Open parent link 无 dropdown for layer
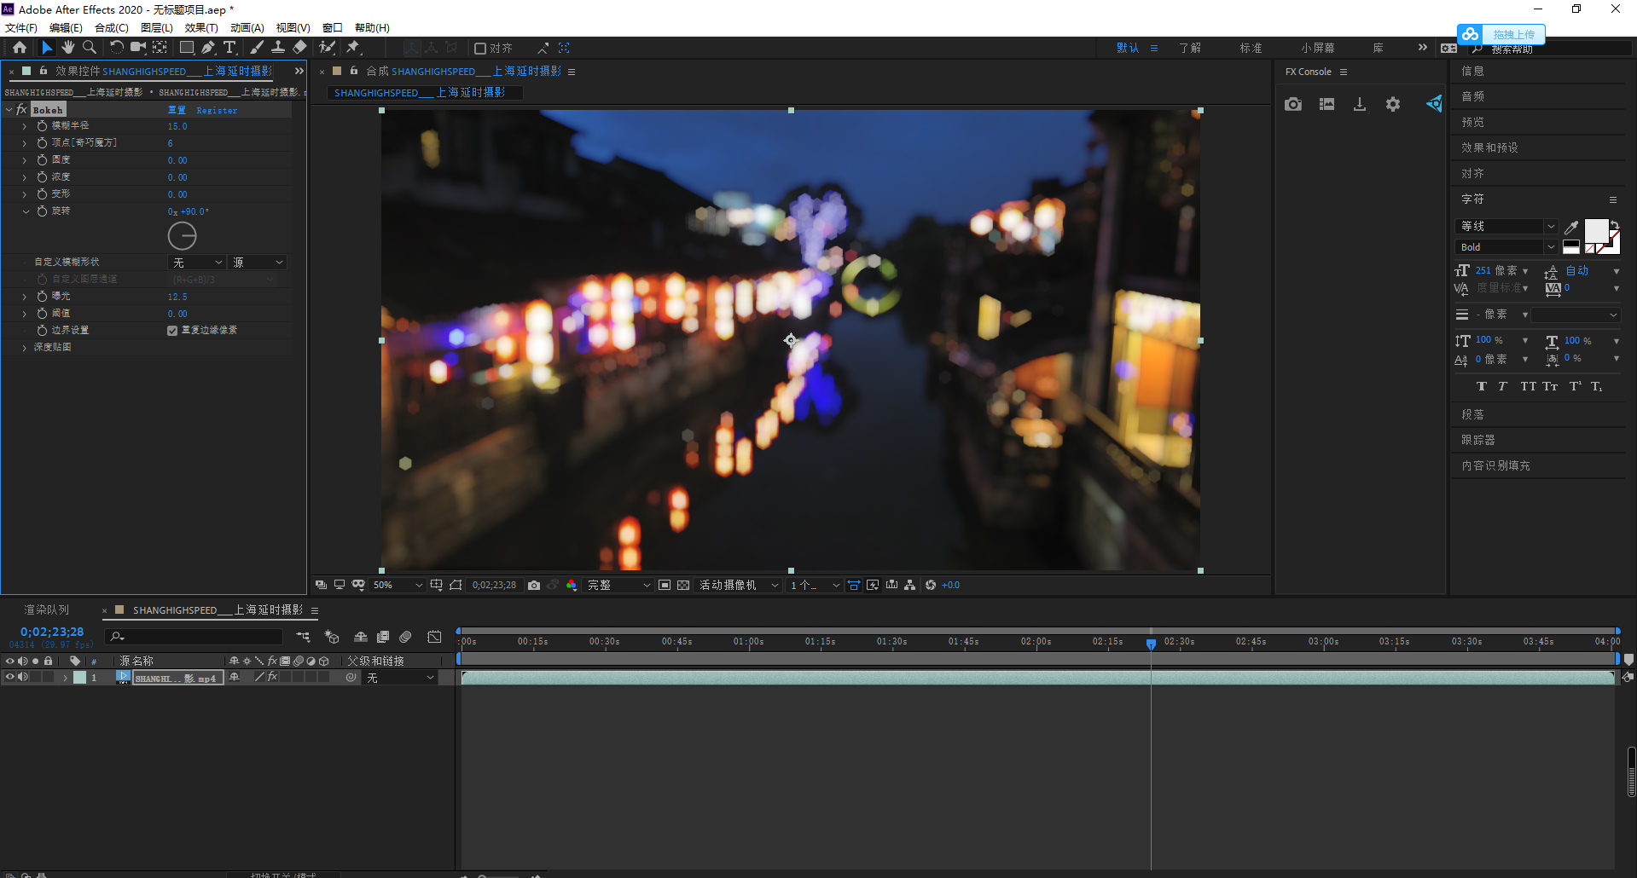This screenshot has height=878, width=1637. (401, 678)
